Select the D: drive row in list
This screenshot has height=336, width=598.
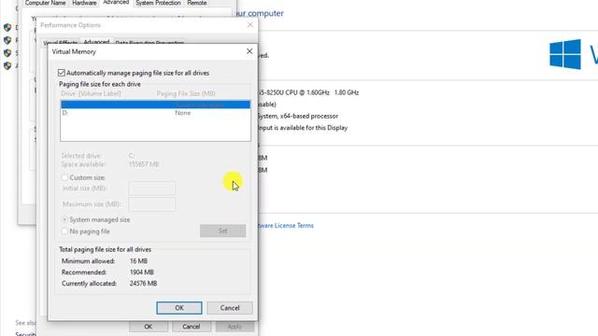(155, 113)
